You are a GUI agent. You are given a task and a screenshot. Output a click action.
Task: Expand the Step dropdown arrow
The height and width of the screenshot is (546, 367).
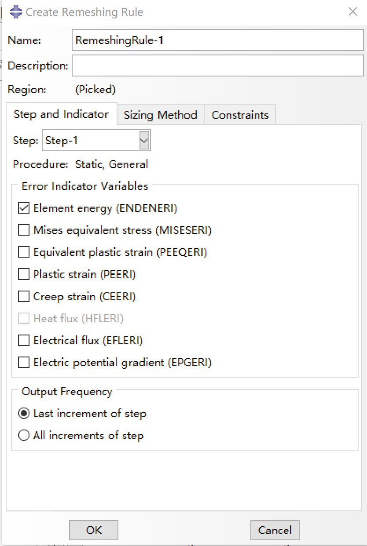(x=144, y=141)
